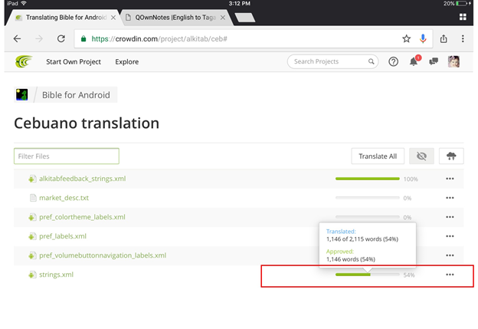Bookmark page with the star icon
Viewport: 478px width, 329px height.
pyautogui.click(x=406, y=39)
